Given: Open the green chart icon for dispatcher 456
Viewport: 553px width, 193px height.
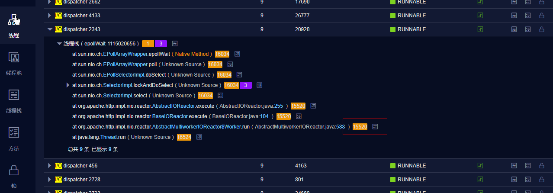Looking at the screenshot, I should click(480, 166).
